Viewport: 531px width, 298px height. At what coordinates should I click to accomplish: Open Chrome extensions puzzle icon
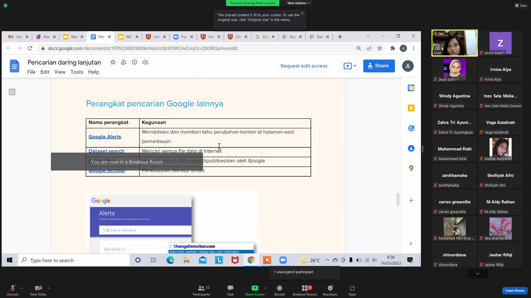393,48
